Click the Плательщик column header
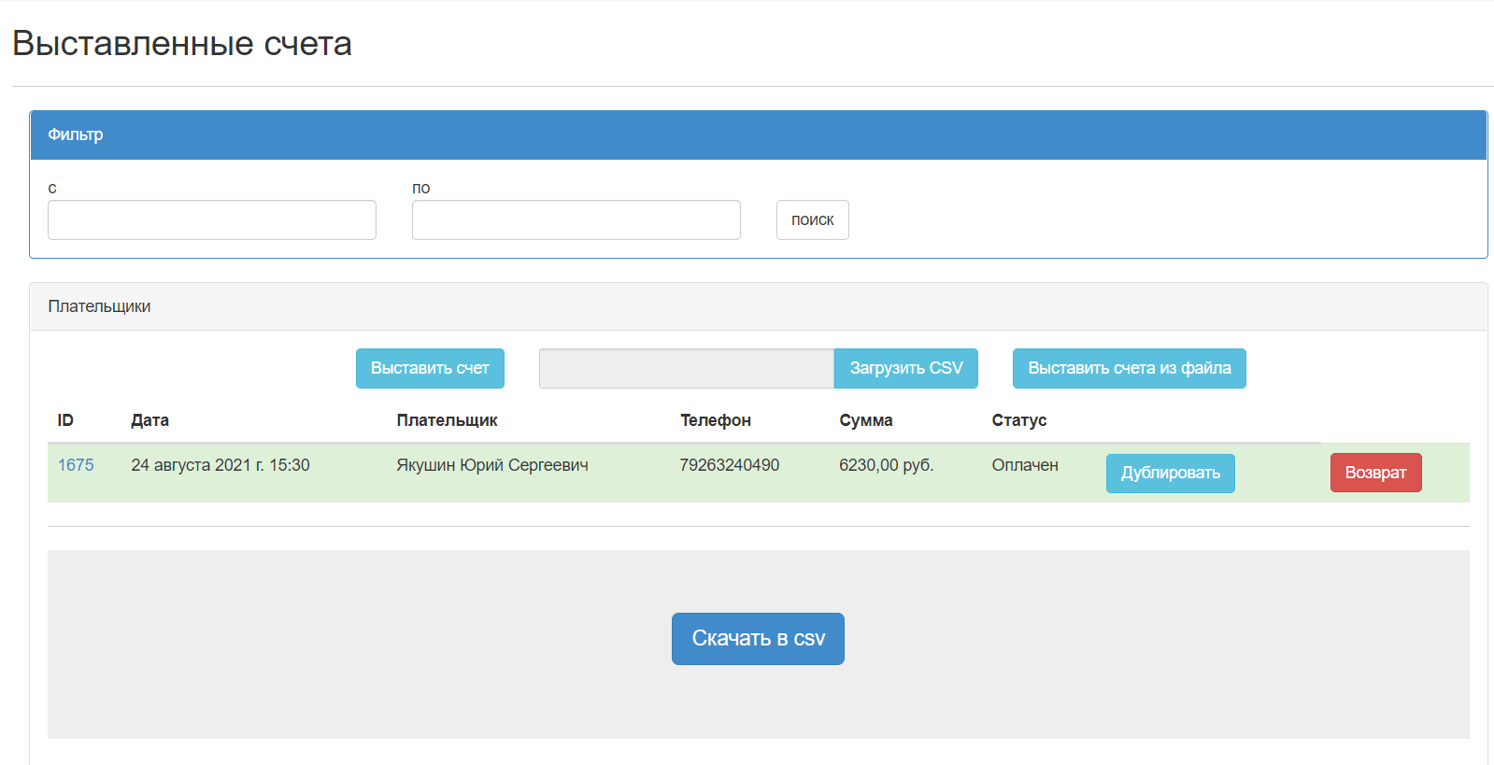This screenshot has height=765, width=1494. point(447,420)
